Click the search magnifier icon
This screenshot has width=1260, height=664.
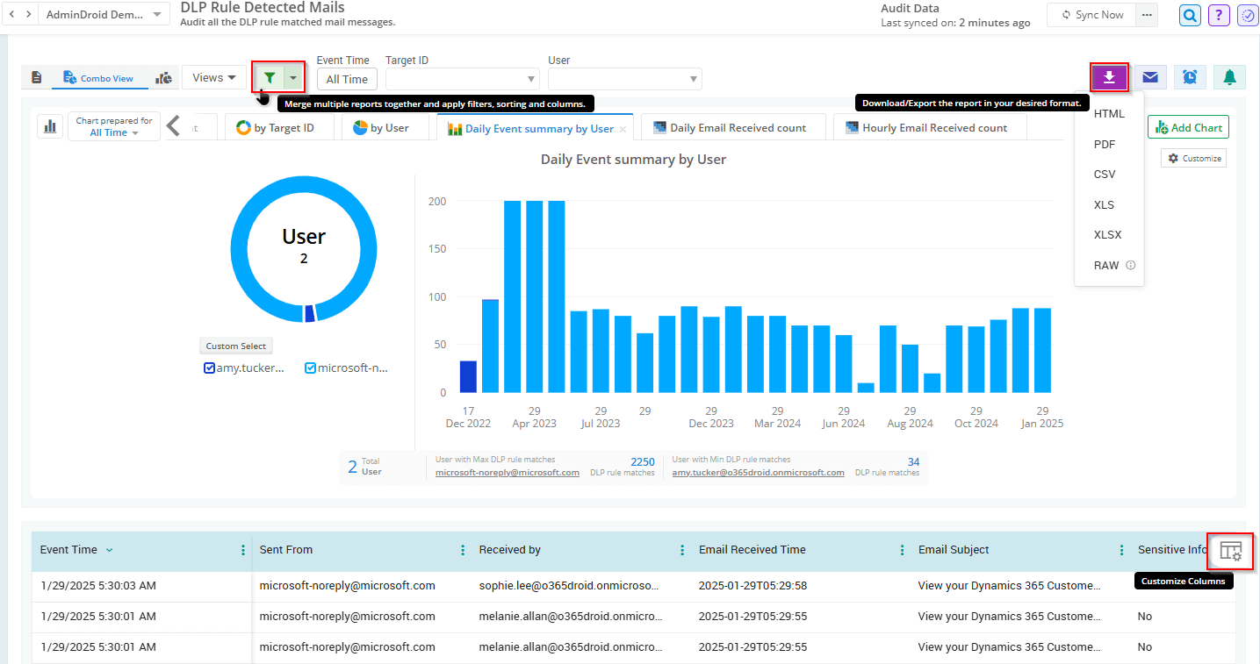click(1189, 15)
